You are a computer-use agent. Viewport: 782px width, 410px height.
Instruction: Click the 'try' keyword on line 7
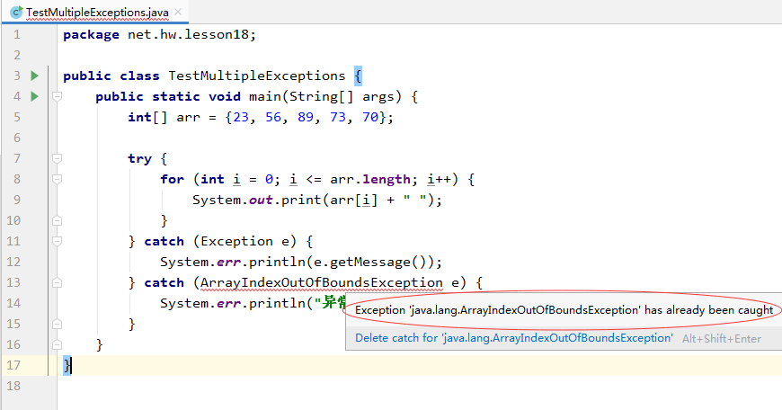[139, 158]
